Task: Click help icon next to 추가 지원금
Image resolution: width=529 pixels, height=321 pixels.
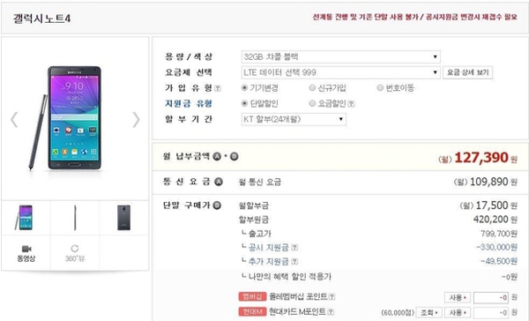Action: coord(294,261)
